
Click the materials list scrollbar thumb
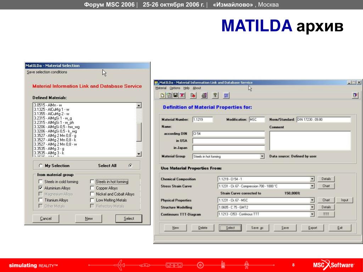click(x=139, y=132)
